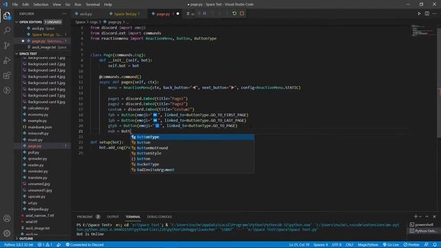Switch to the Output panel tab

tap(113, 216)
